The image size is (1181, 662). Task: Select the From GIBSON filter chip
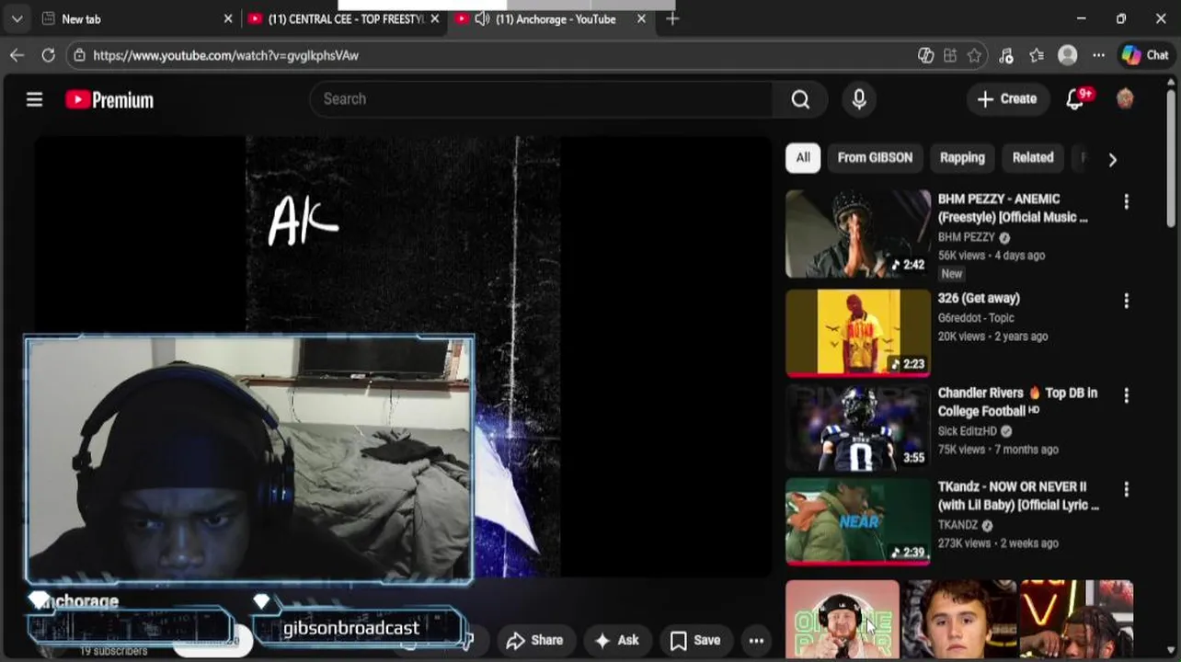click(875, 157)
